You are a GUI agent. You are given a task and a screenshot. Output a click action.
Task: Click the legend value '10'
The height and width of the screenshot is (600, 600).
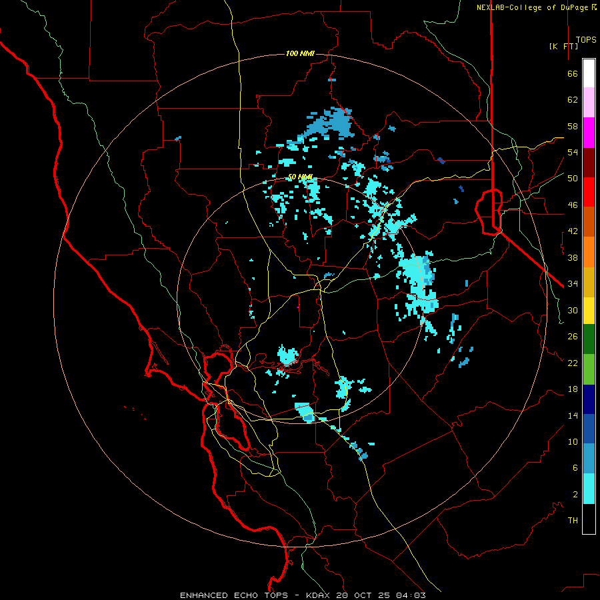[x=573, y=442]
